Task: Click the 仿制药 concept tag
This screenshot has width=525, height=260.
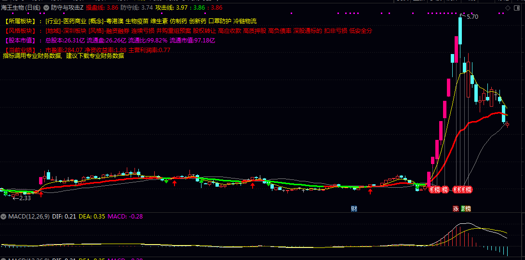Action: (x=178, y=21)
